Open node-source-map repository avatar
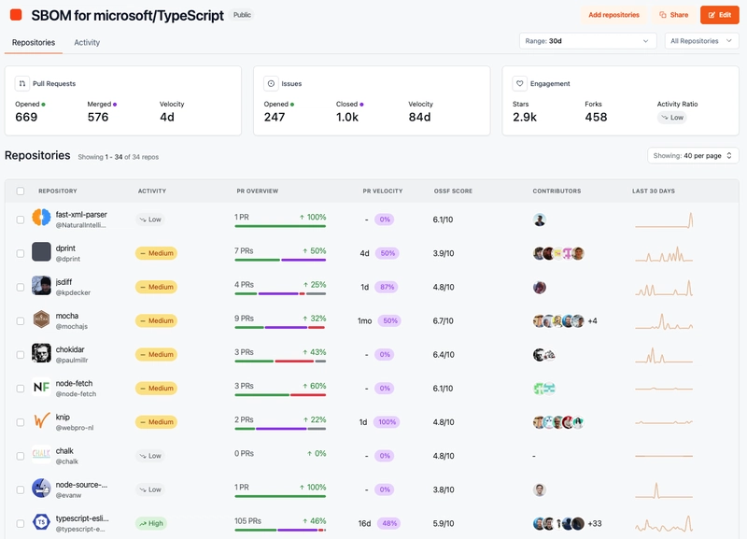The height and width of the screenshot is (539, 747). [x=41, y=488]
